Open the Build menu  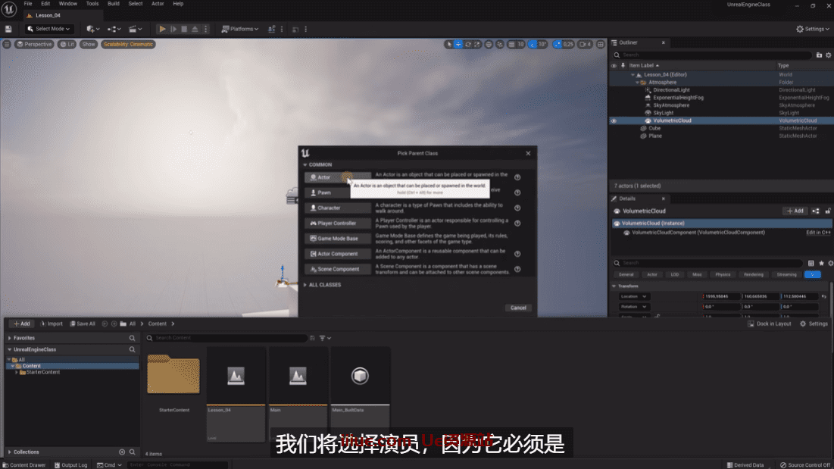tap(114, 4)
